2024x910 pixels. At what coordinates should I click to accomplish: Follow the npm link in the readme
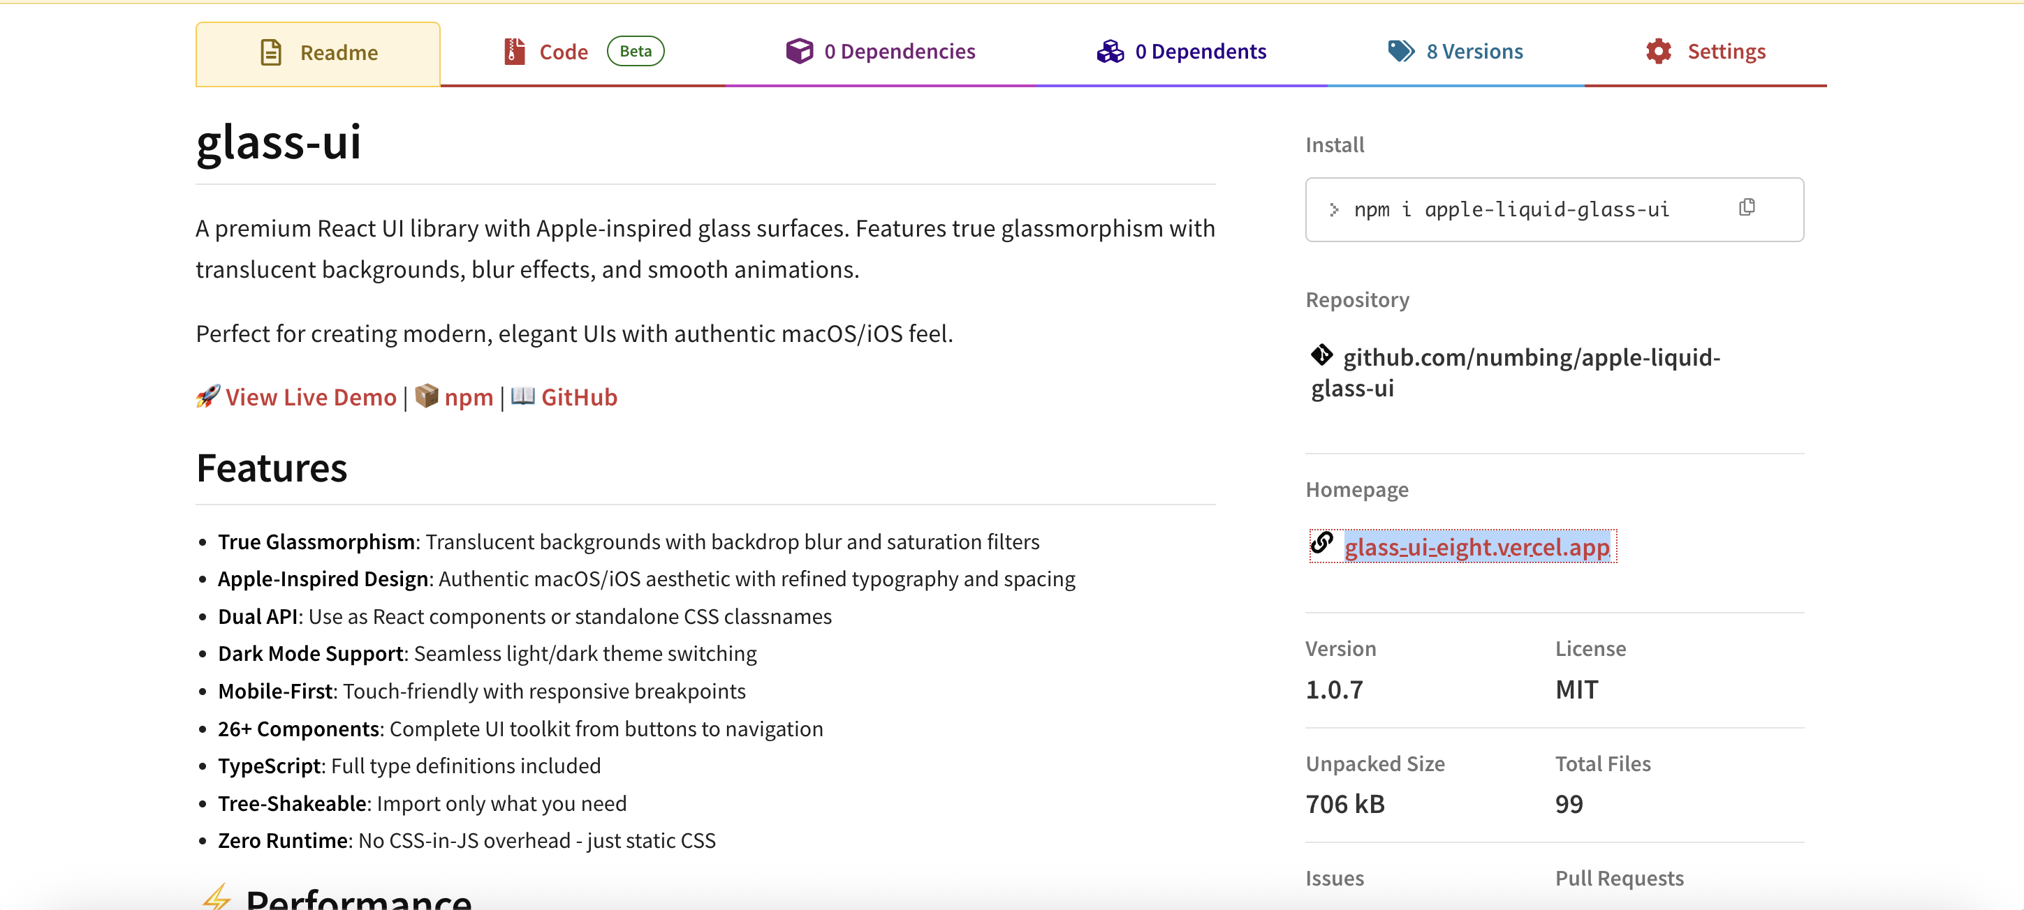tap(468, 397)
